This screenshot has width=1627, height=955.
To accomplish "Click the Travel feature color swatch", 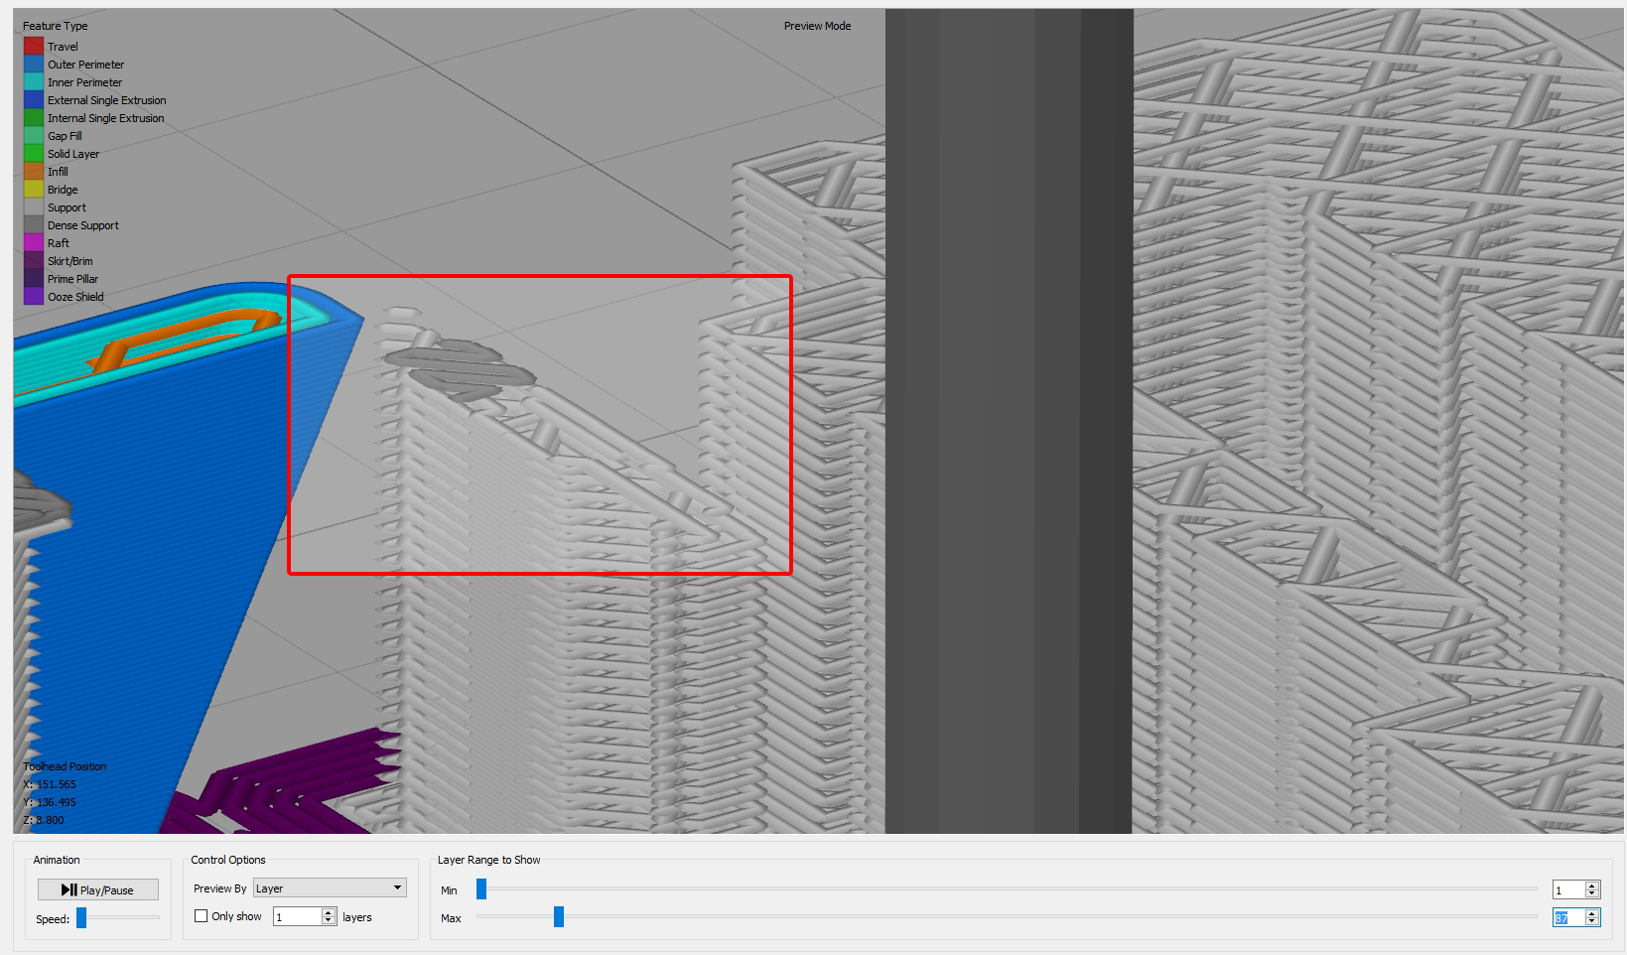I will pyautogui.click(x=33, y=45).
